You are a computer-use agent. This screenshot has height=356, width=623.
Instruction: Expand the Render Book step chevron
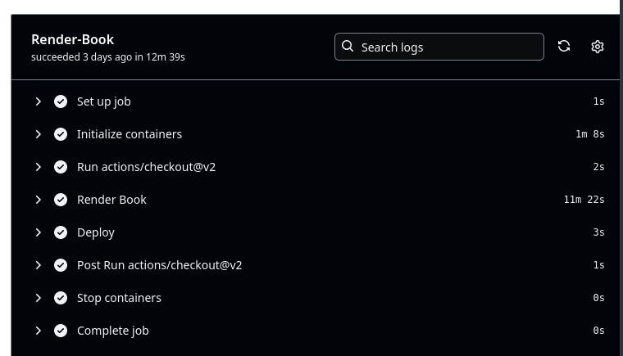pos(39,200)
